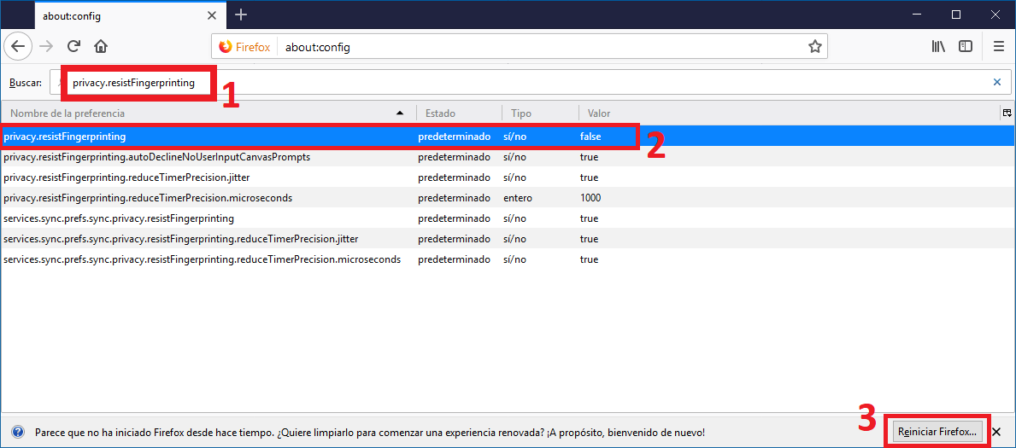Click the 1000 value cell

[x=590, y=198]
